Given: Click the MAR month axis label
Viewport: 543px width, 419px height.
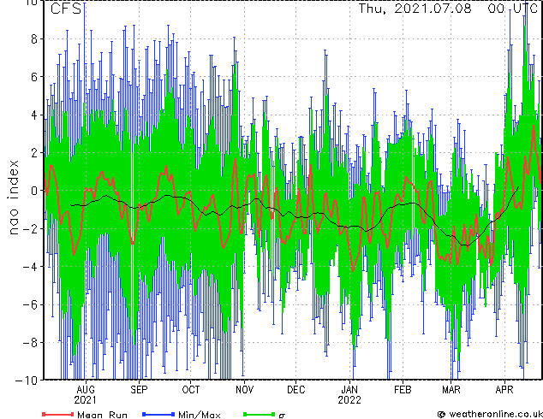Looking at the screenshot, I should [451, 390].
